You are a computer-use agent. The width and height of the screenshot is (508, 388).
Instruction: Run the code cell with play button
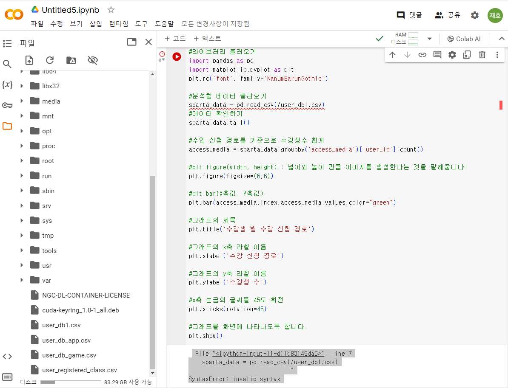point(177,56)
